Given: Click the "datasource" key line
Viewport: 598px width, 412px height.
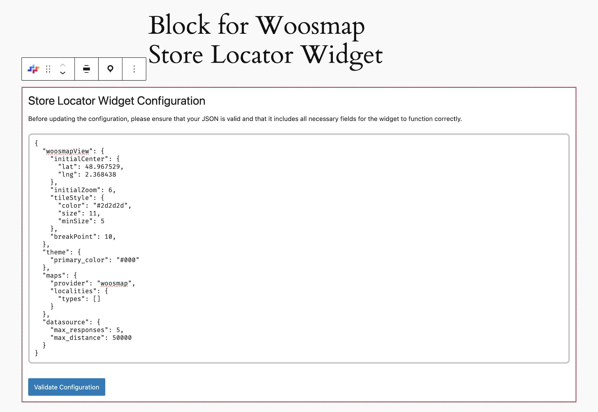Looking at the screenshot, I should (71, 322).
